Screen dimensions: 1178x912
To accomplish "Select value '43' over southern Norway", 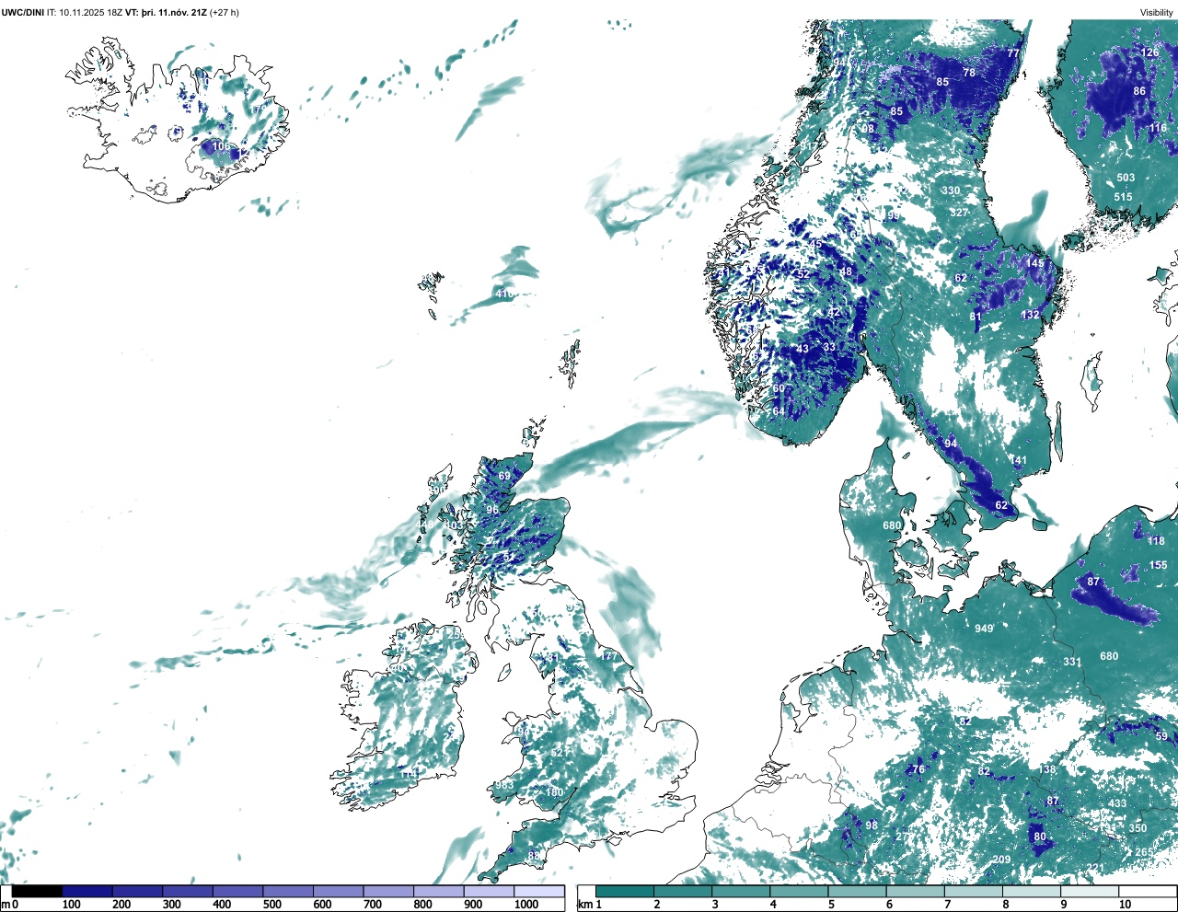I will tap(803, 349).
